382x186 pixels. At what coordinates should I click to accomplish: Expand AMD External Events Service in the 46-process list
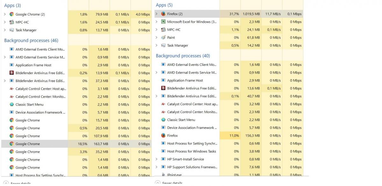(5, 57)
